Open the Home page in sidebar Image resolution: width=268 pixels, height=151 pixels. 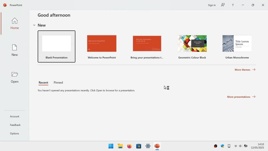click(x=15, y=23)
